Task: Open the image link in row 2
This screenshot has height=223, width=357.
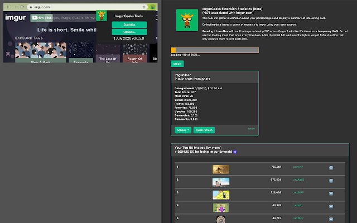Action: click(x=298, y=180)
